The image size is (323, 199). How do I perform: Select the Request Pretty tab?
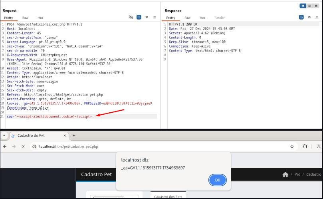(x=8, y=18)
